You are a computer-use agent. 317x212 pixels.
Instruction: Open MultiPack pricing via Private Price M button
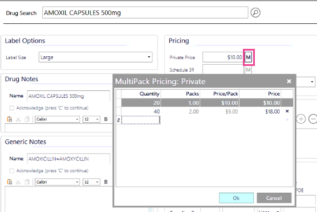249,57
